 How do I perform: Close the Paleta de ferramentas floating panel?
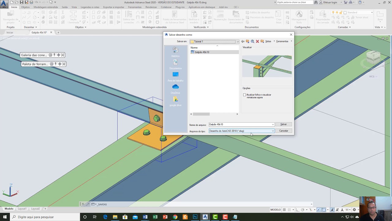(x=64, y=64)
